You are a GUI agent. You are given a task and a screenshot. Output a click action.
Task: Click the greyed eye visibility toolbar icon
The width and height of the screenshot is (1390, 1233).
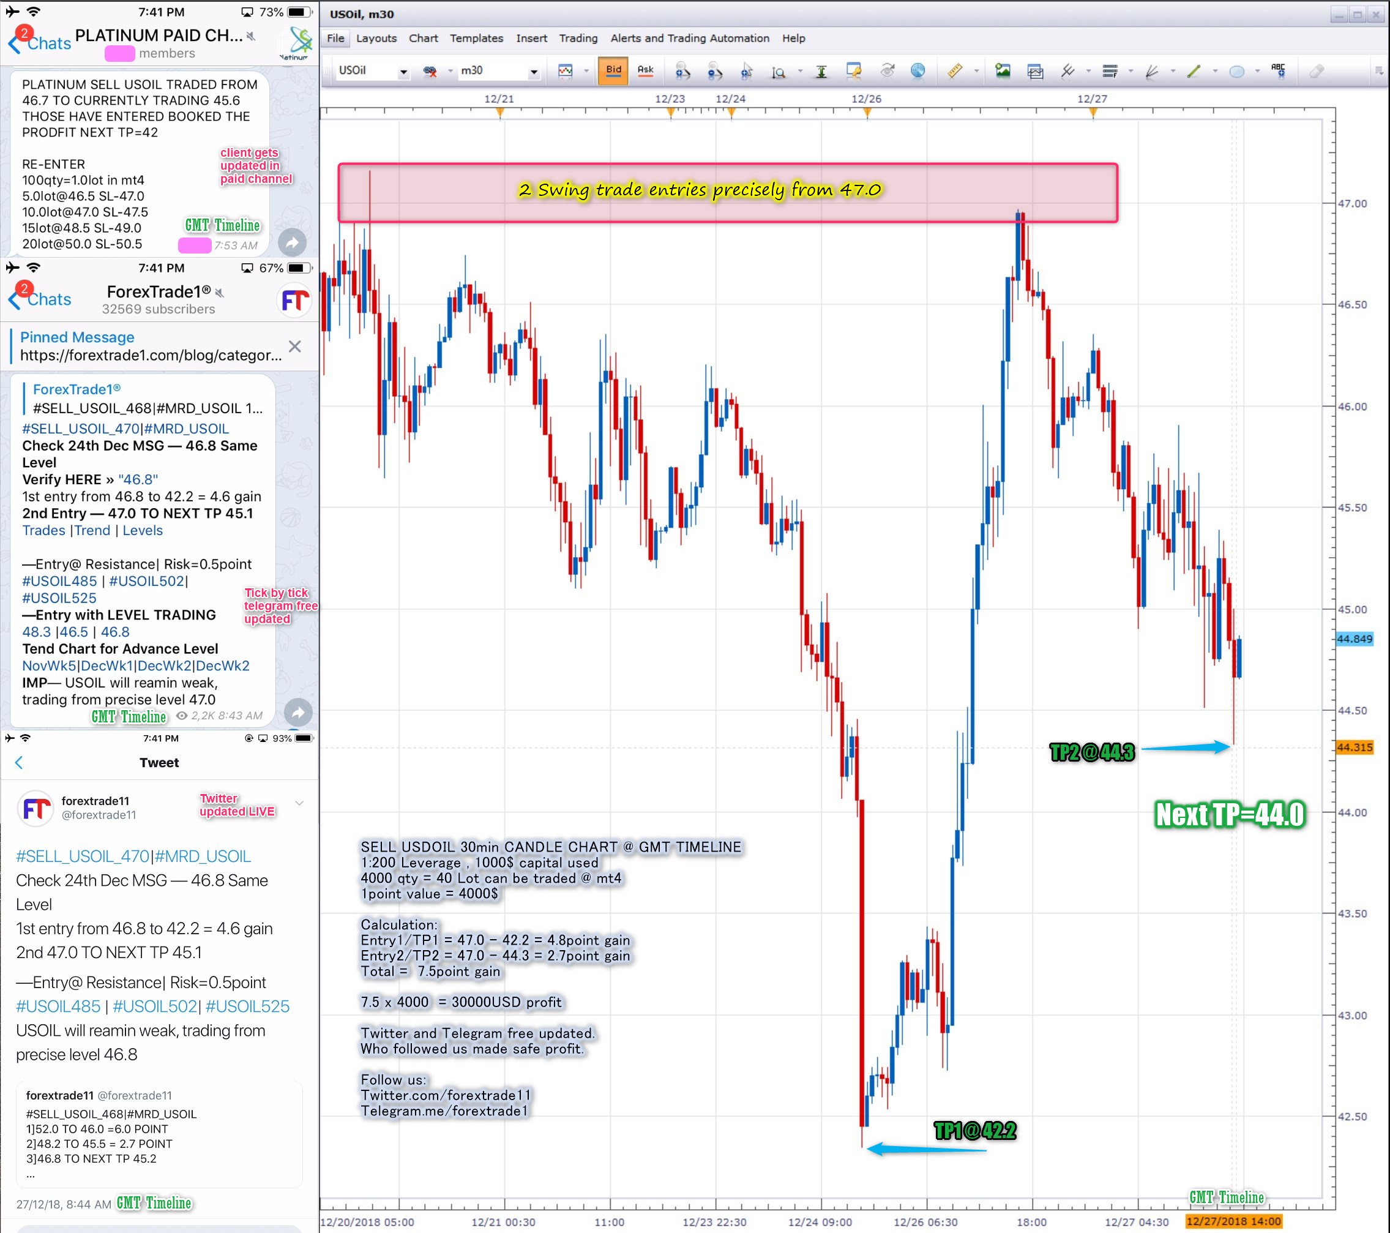pyautogui.click(x=887, y=71)
